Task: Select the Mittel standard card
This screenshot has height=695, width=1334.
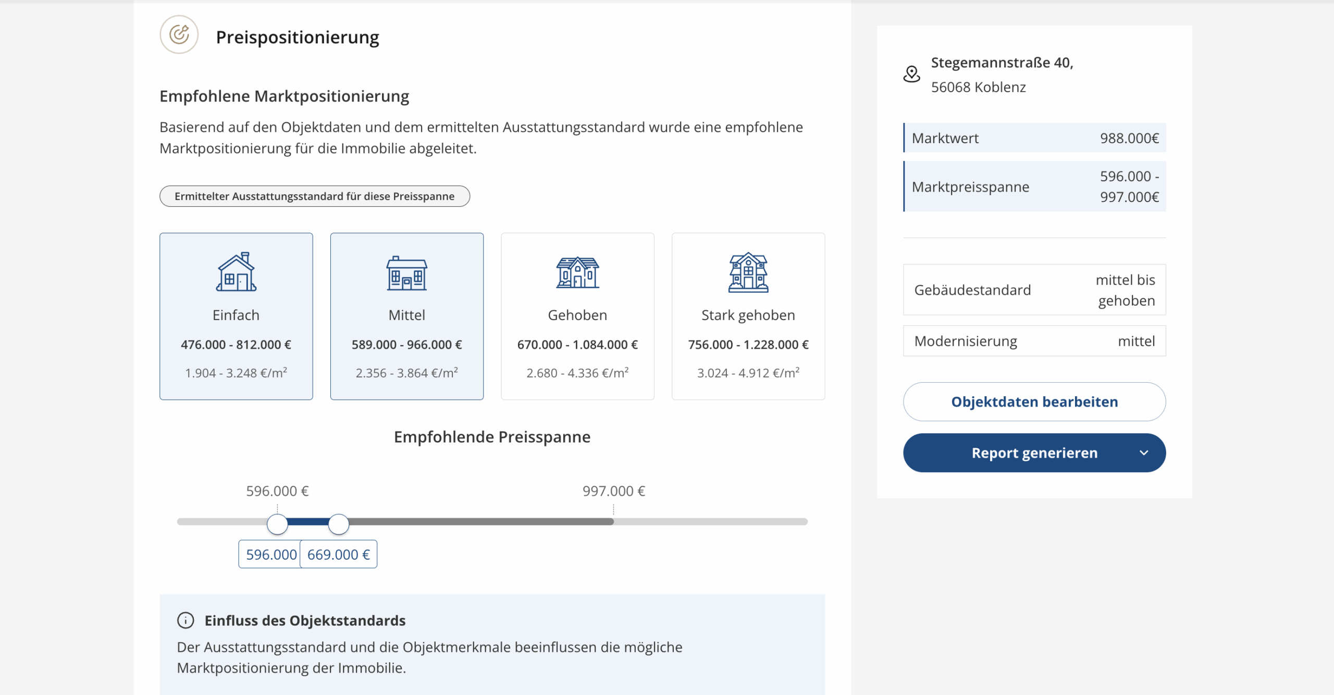Action: (407, 317)
